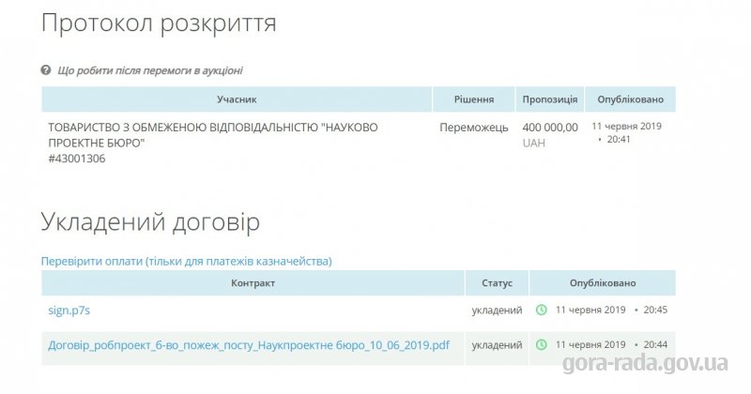This screenshot has width=751, height=394.
Task: Select the 'Рішення' column header
Action: coord(474,99)
